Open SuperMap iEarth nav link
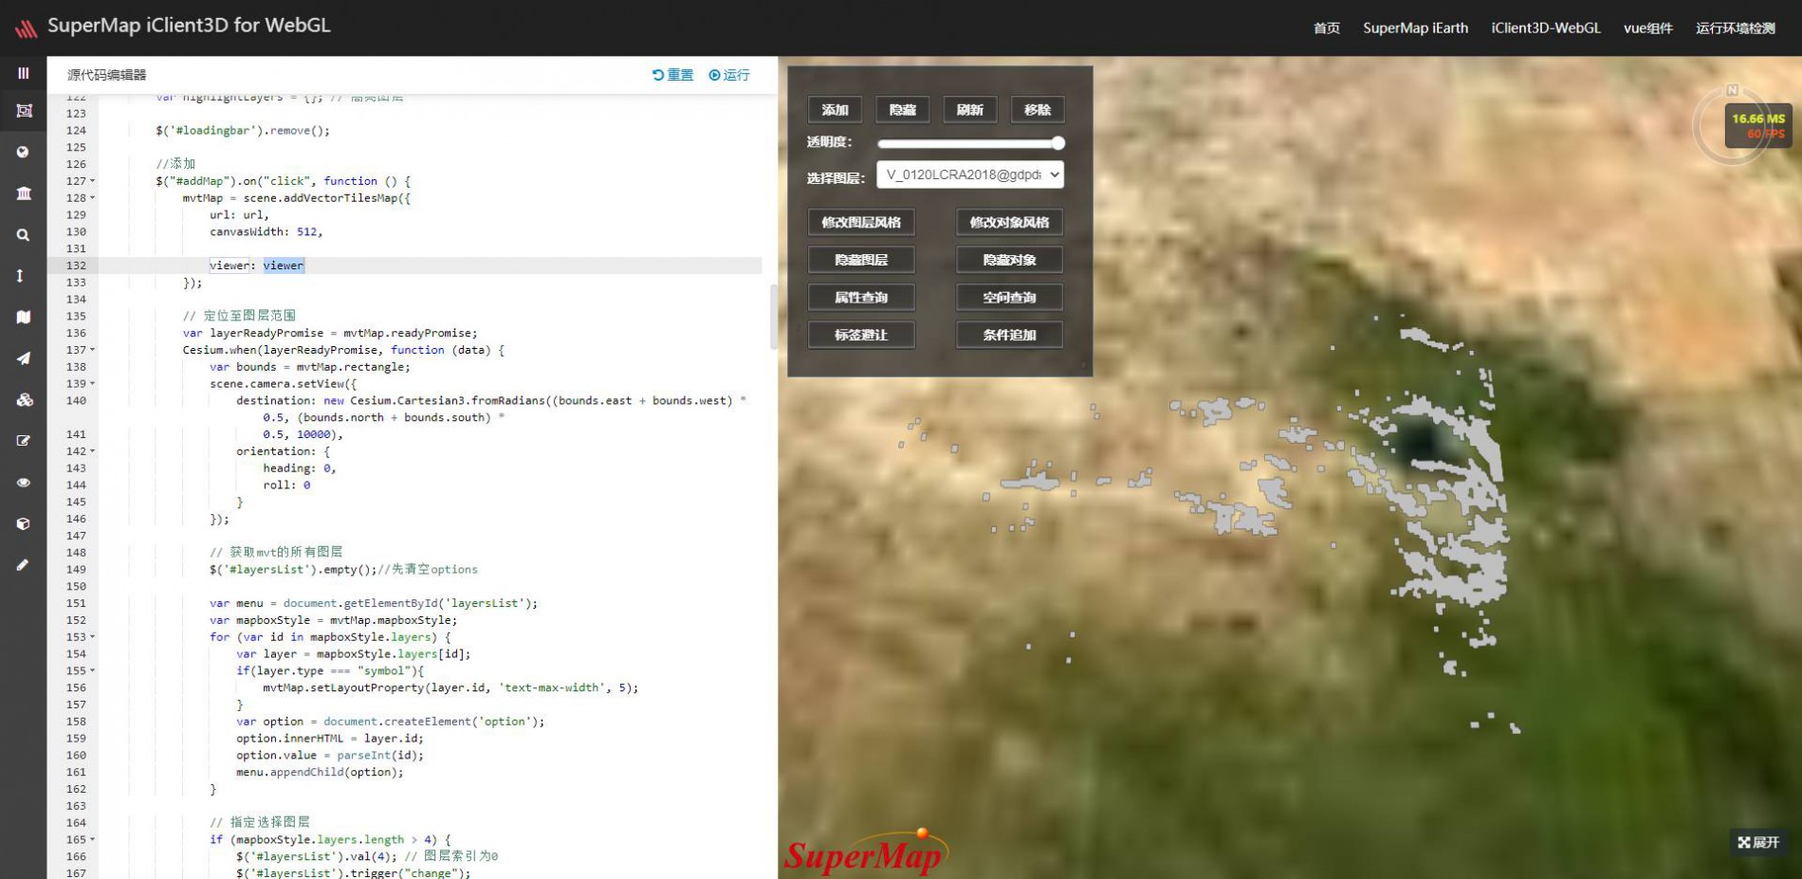 pos(1415,28)
